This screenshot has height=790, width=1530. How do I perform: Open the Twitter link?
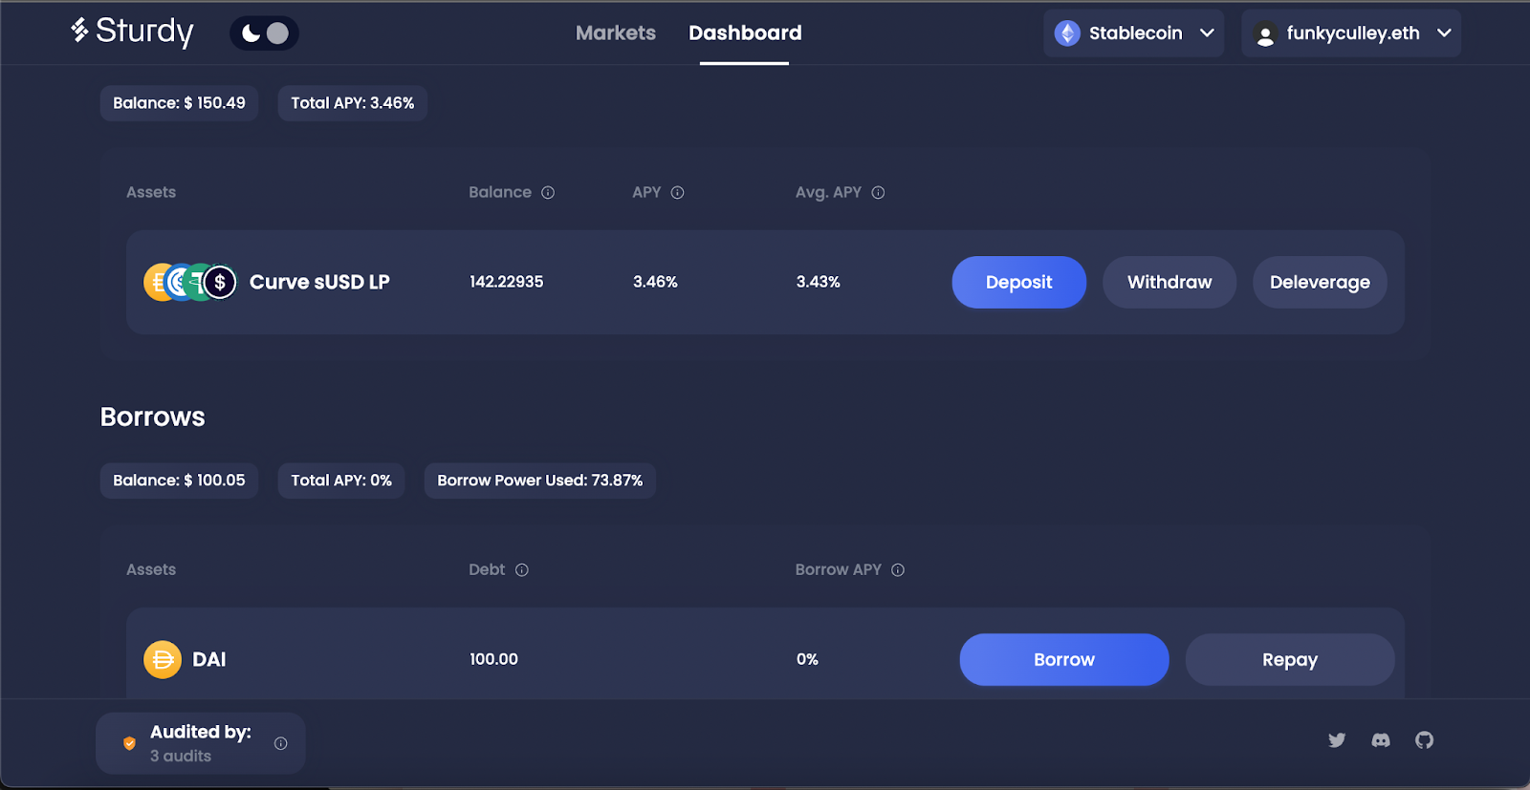coord(1337,740)
